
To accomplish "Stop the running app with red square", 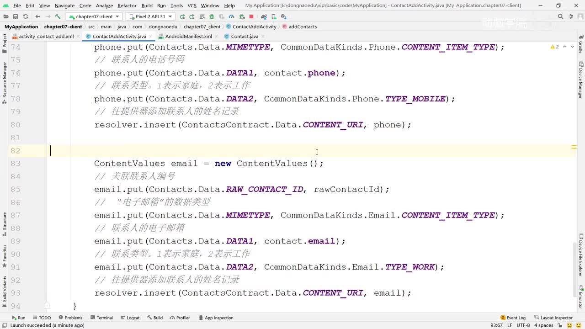I will click(x=251, y=16).
